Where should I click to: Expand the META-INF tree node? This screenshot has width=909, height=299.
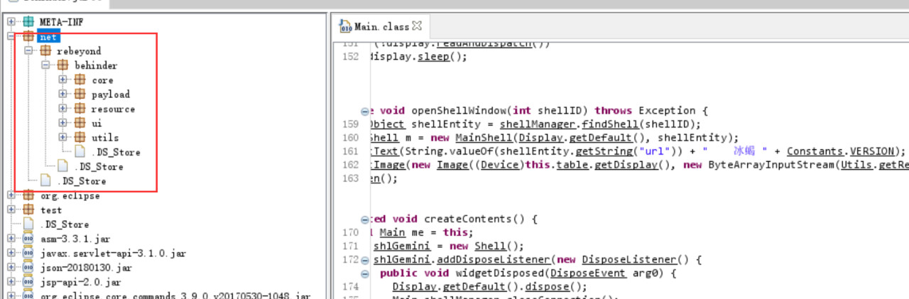click(x=11, y=22)
